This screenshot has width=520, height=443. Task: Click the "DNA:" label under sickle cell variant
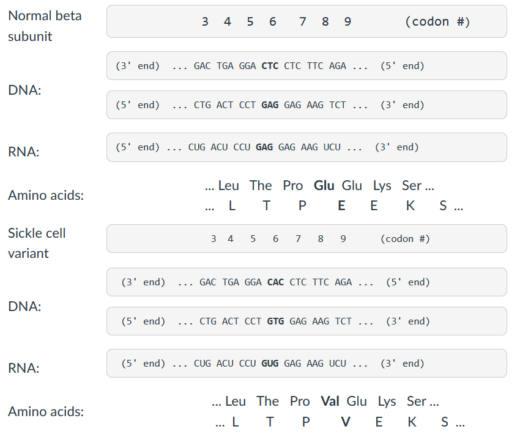pyautogui.click(x=24, y=307)
